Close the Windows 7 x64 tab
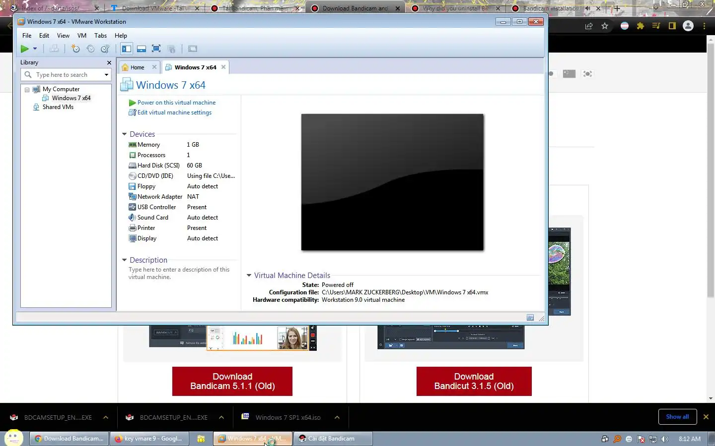 pyautogui.click(x=223, y=67)
